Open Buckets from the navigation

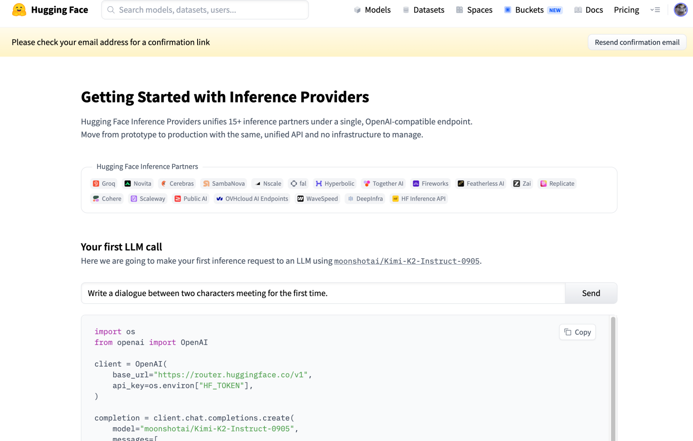[529, 10]
